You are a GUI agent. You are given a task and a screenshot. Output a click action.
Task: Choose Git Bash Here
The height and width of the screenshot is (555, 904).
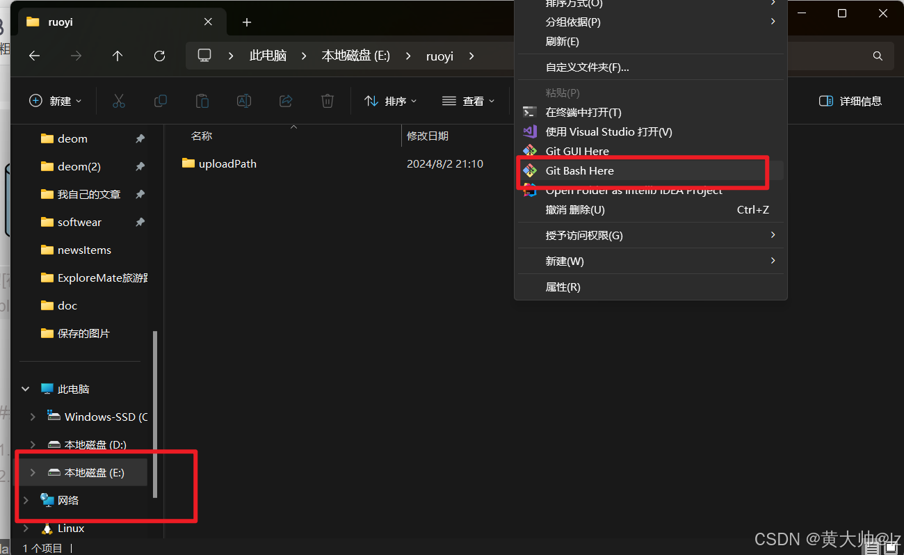[650, 170]
